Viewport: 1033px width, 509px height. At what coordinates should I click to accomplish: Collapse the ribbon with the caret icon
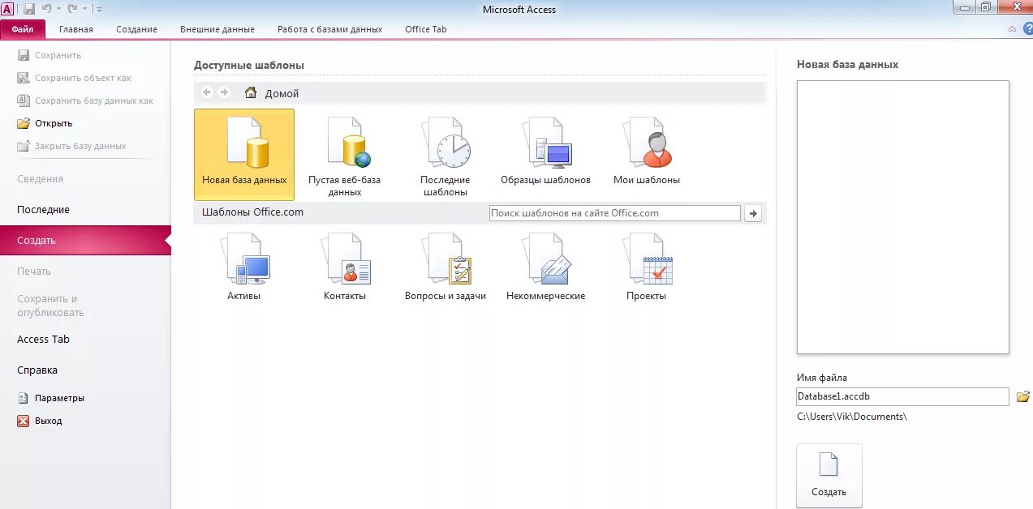pyautogui.click(x=1012, y=29)
